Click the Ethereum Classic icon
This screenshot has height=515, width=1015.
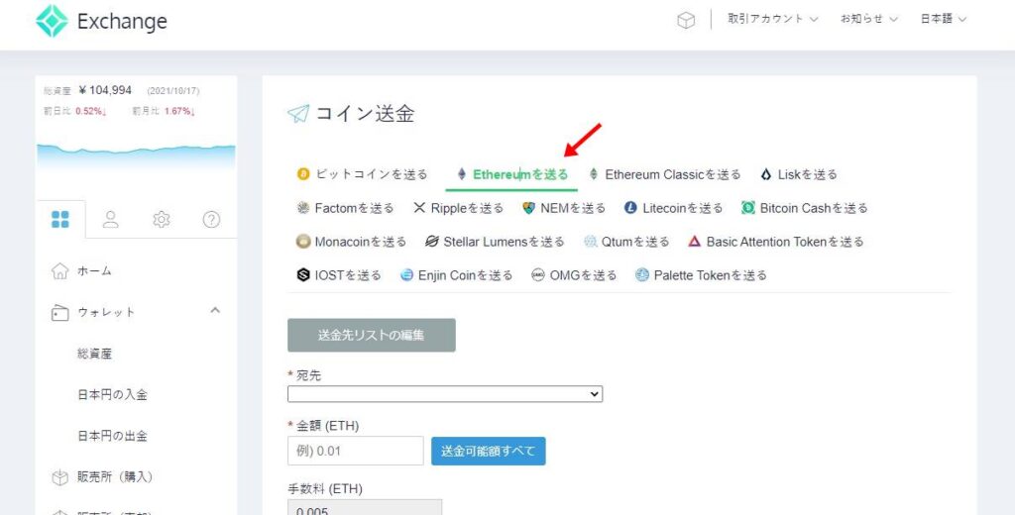[x=594, y=174]
